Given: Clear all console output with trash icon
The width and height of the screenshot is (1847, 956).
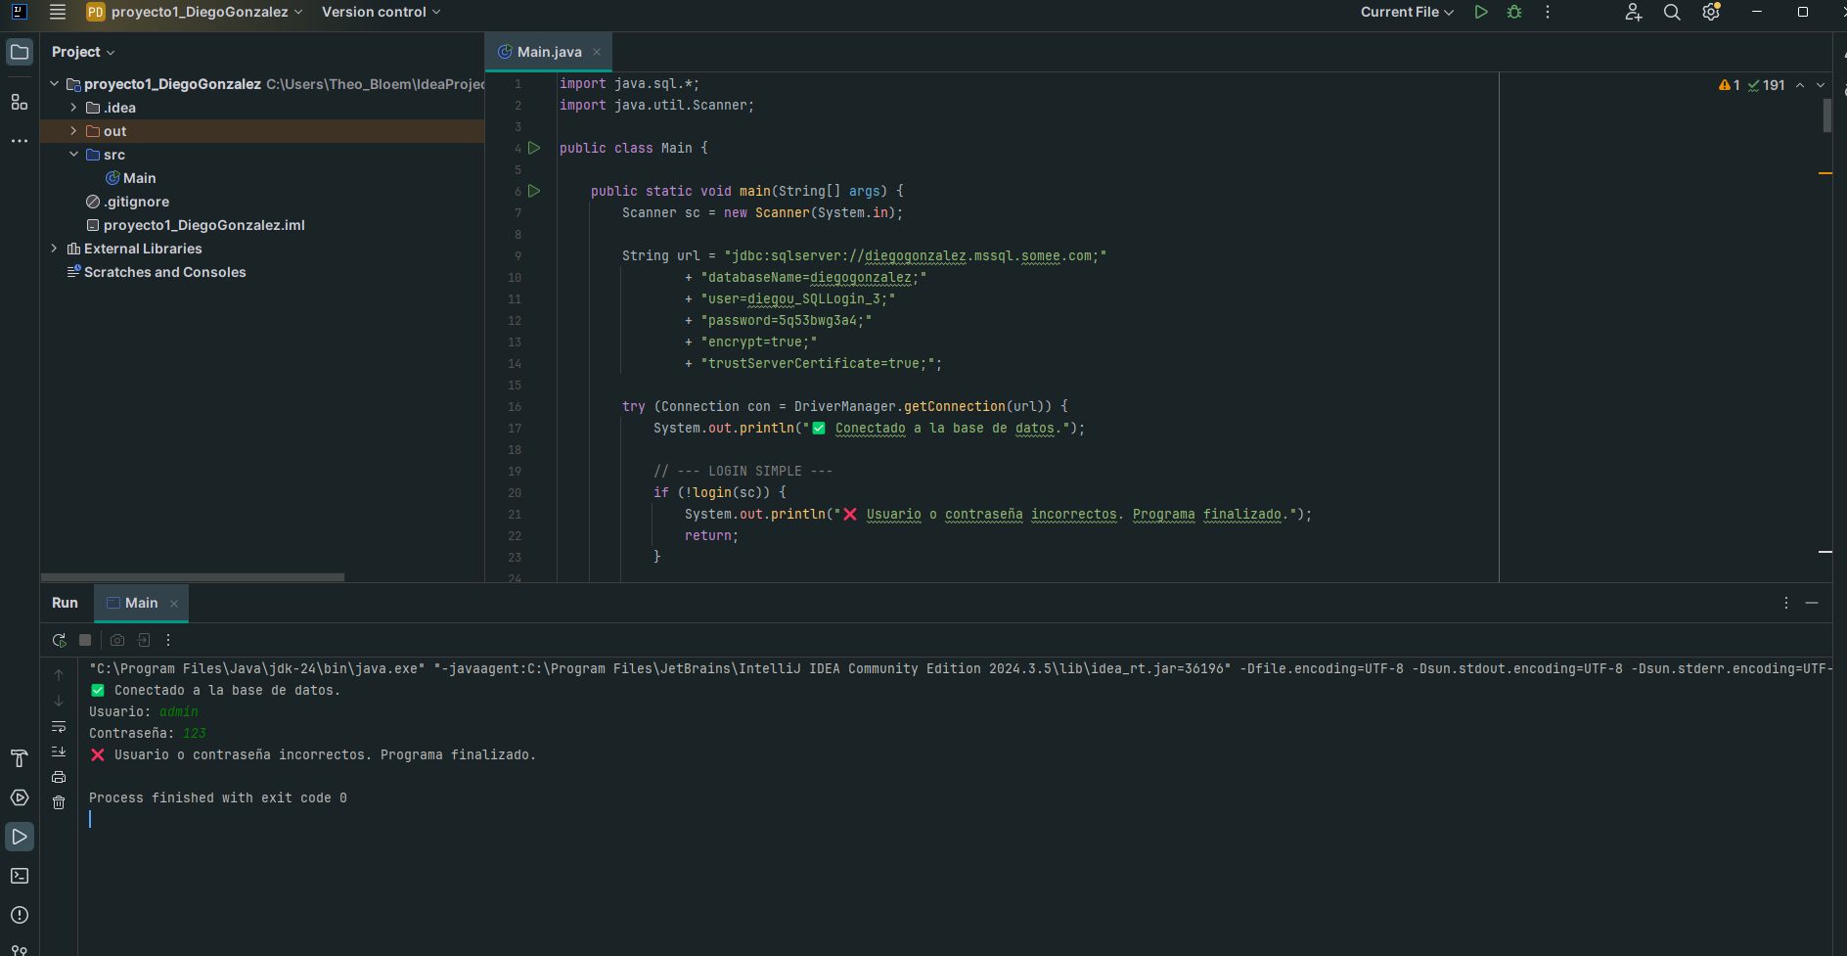Looking at the screenshot, I should pos(59,802).
